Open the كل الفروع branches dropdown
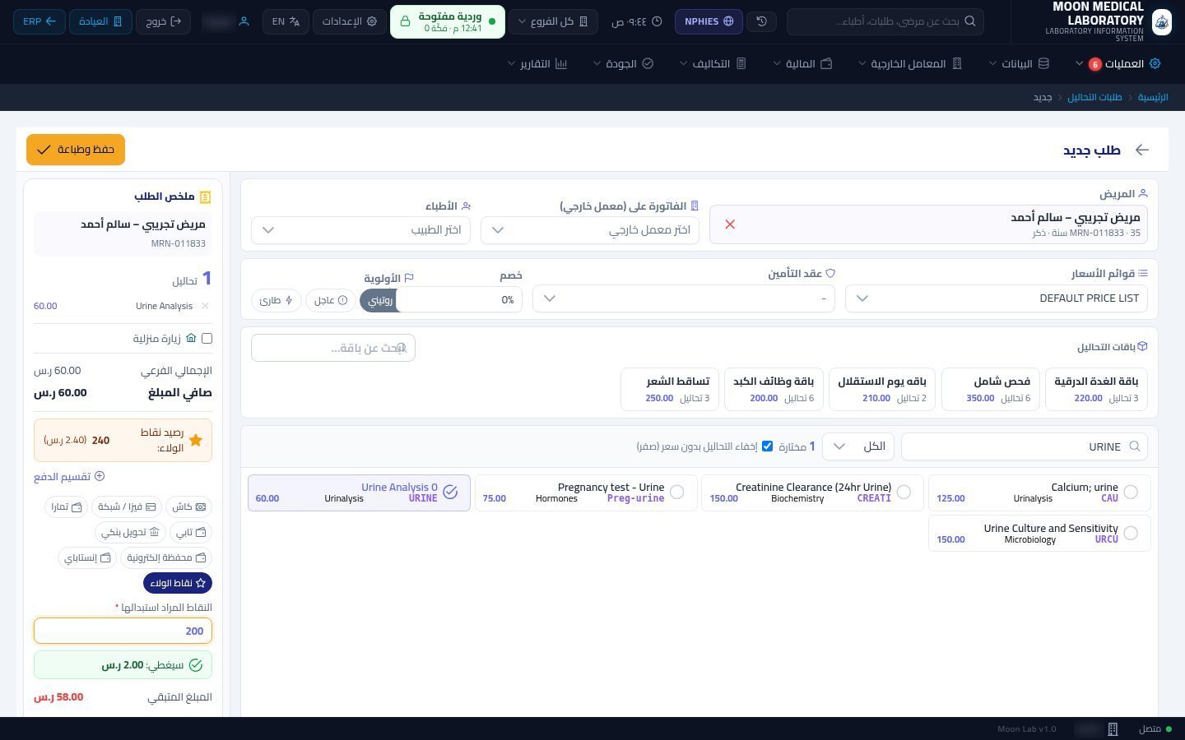 click(553, 21)
